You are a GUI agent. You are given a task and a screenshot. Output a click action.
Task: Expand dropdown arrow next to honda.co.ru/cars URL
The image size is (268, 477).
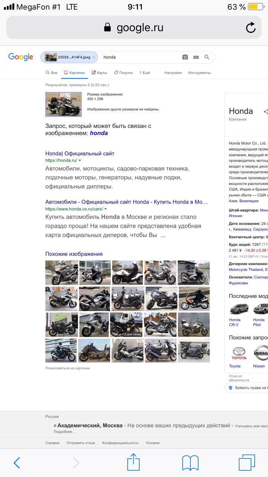(106, 209)
